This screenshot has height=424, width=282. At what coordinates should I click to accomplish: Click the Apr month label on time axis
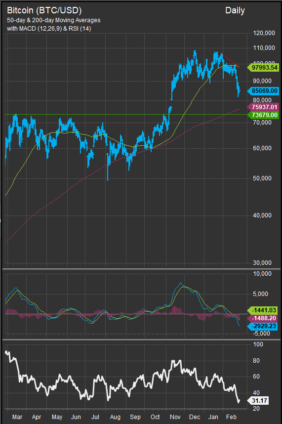[37, 417]
